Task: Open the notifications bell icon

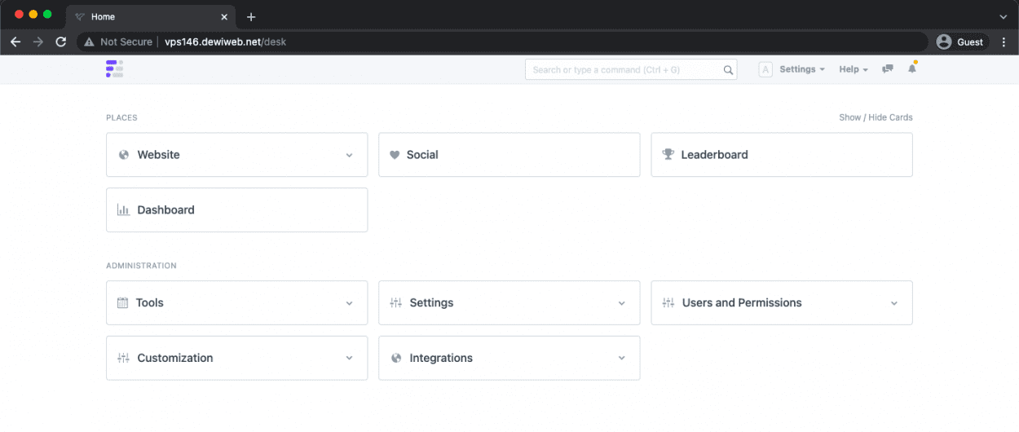Action: coord(912,68)
